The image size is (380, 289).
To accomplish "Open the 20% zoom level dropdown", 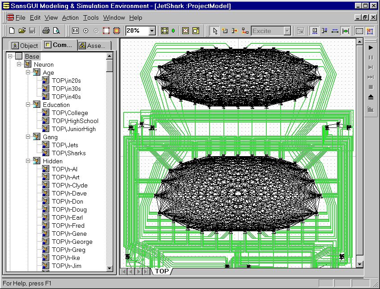I will tap(152, 31).
